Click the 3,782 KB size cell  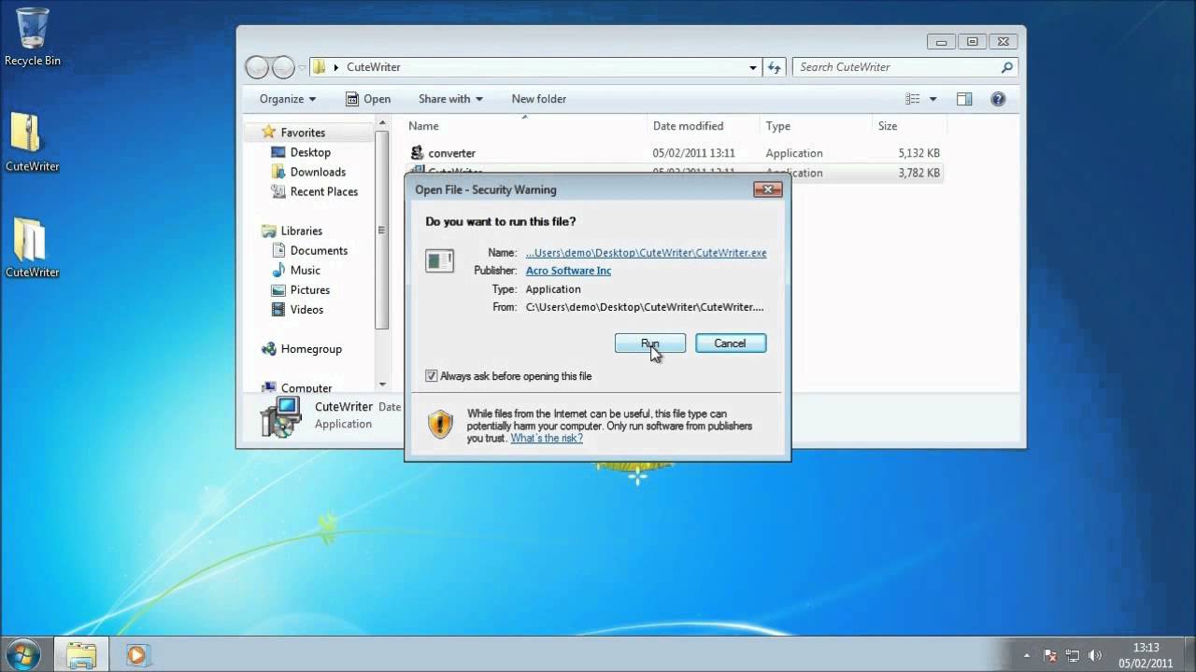point(918,173)
